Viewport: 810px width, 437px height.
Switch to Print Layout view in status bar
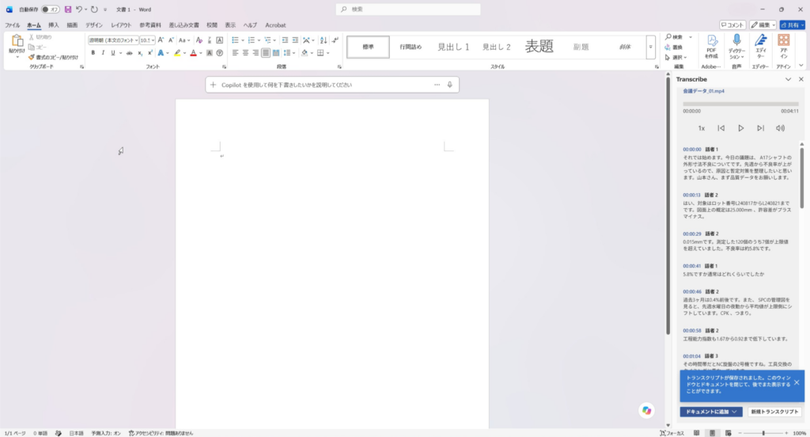[713, 433]
